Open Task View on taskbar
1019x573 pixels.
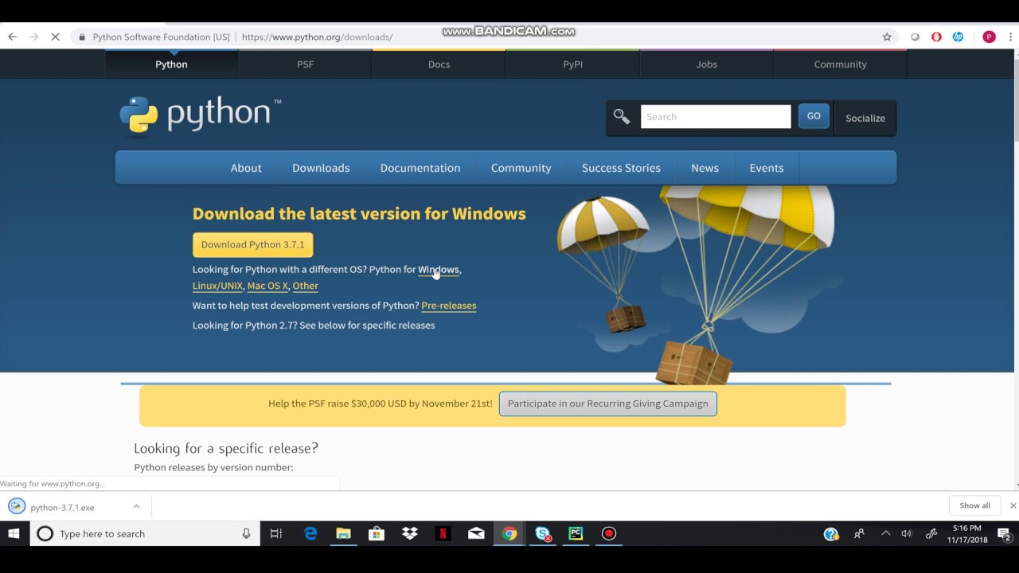276,533
